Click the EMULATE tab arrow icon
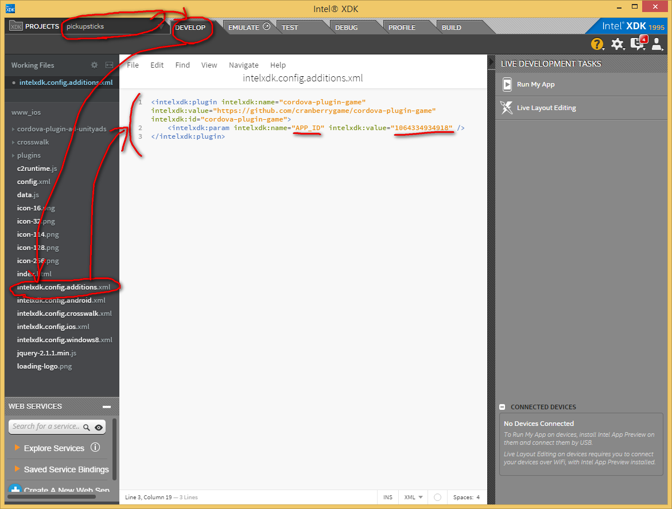The width and height of the screenshot is (672, 509). (266, 26)
